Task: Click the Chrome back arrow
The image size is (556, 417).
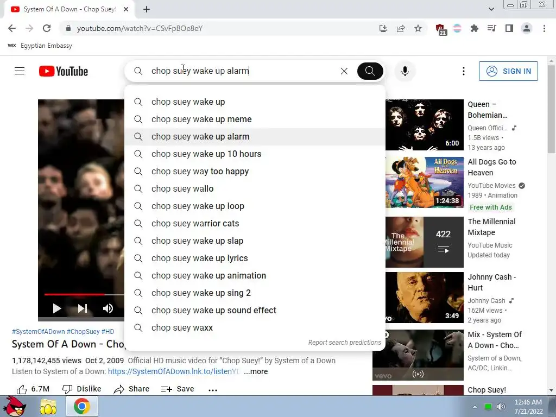Action: click(12, 28)
